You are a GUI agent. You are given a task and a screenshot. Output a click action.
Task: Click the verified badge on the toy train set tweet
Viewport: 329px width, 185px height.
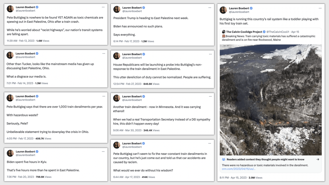coord(251,8)
